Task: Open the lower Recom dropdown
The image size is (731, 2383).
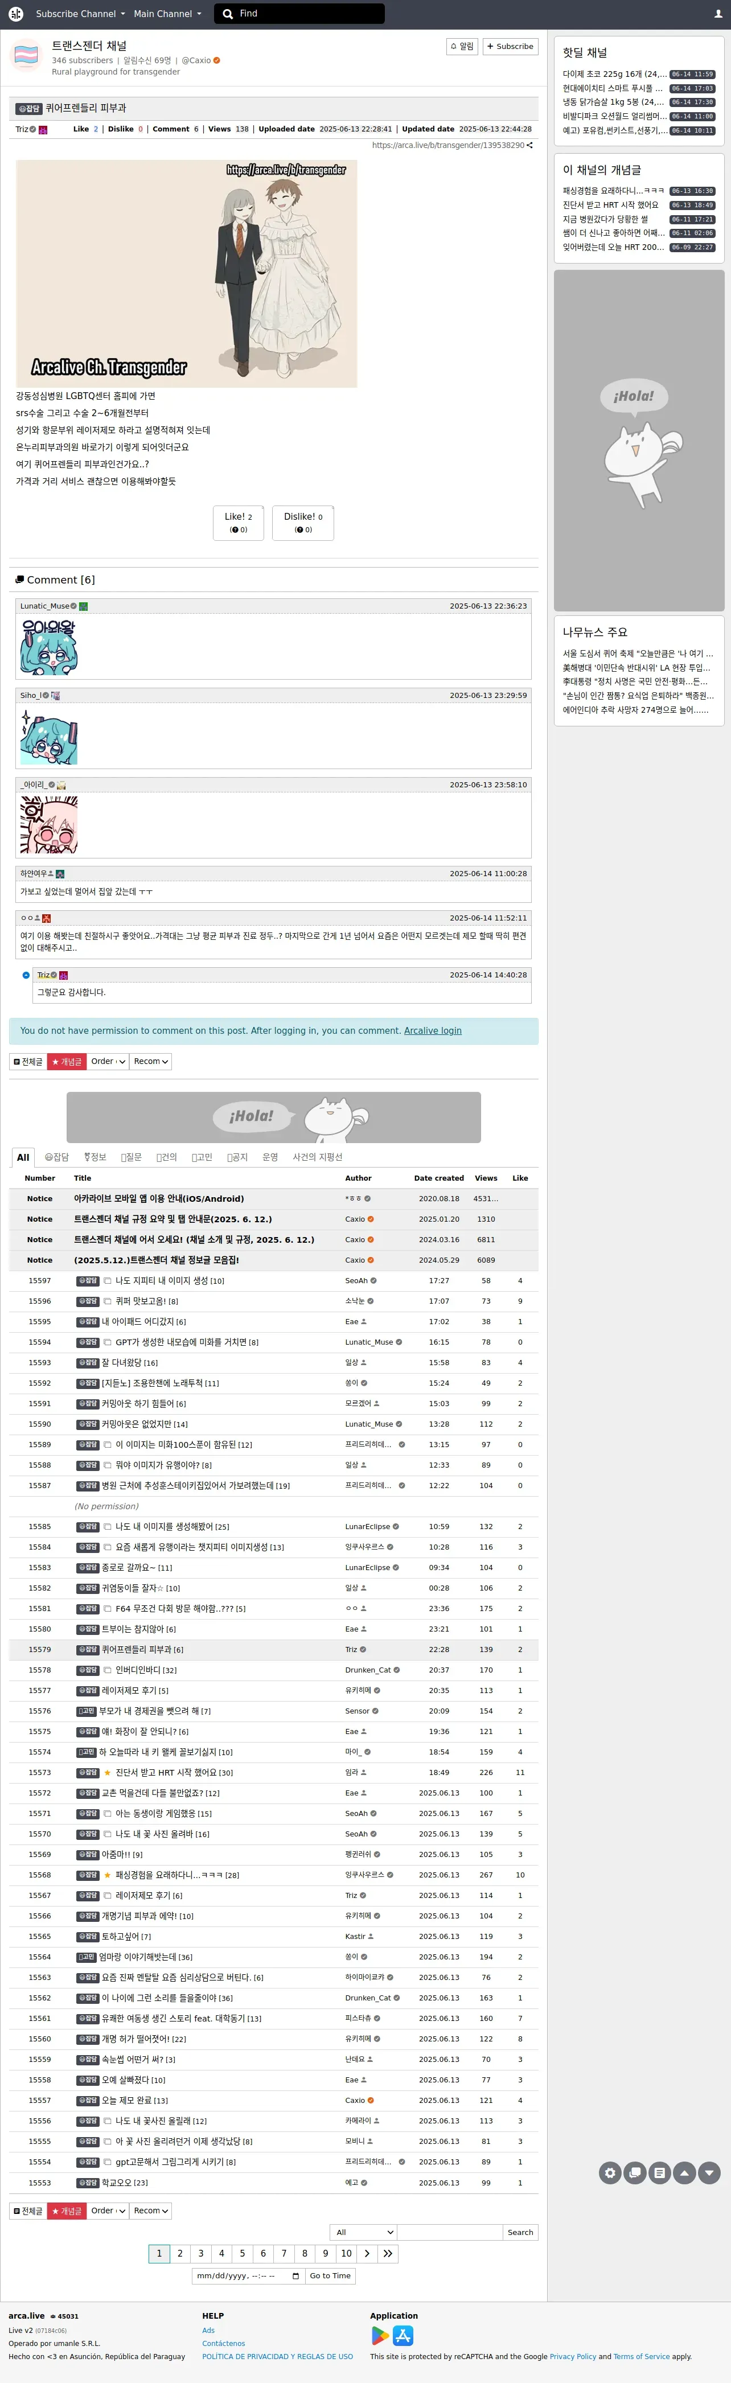Action: [x=150, y=2211]
